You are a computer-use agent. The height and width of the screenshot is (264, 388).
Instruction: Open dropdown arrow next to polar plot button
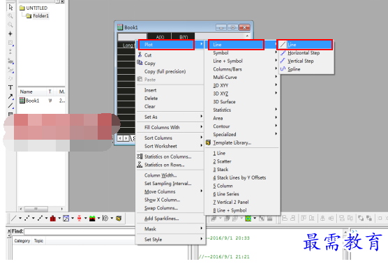click(112, 218)
